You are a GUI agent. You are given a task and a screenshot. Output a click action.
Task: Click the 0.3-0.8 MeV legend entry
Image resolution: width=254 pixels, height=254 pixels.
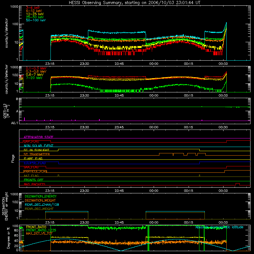click(x=36, y=71)
